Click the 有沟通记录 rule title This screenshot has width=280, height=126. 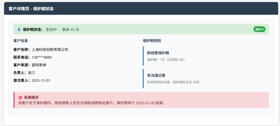tap(156, 75)
